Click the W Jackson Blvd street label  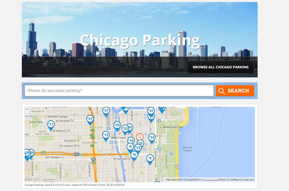pyautogui.click(x=69, y=146)
